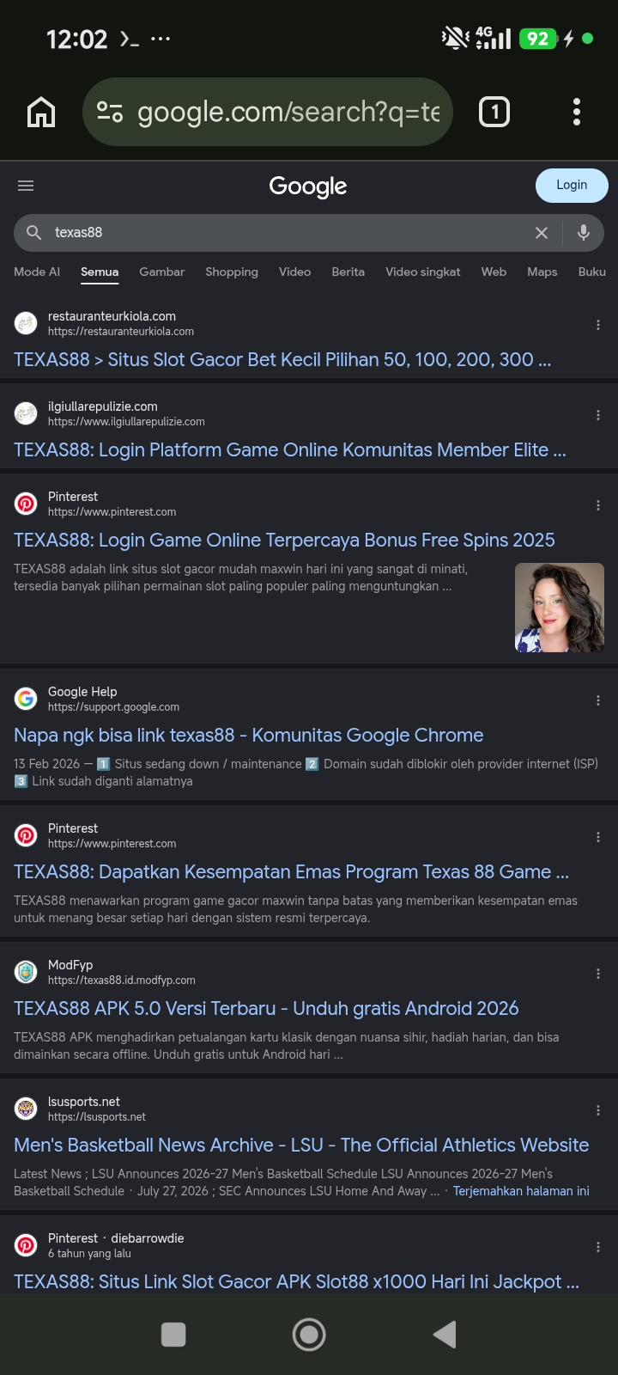The image size is (618, 1375).
Task: Switch to Maps tab
Action: click(542, 272)
